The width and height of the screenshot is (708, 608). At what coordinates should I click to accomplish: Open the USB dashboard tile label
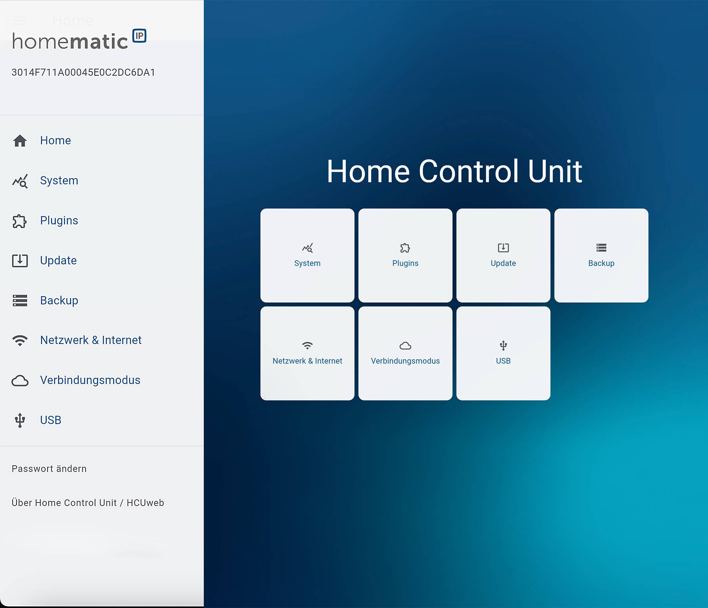503,361
